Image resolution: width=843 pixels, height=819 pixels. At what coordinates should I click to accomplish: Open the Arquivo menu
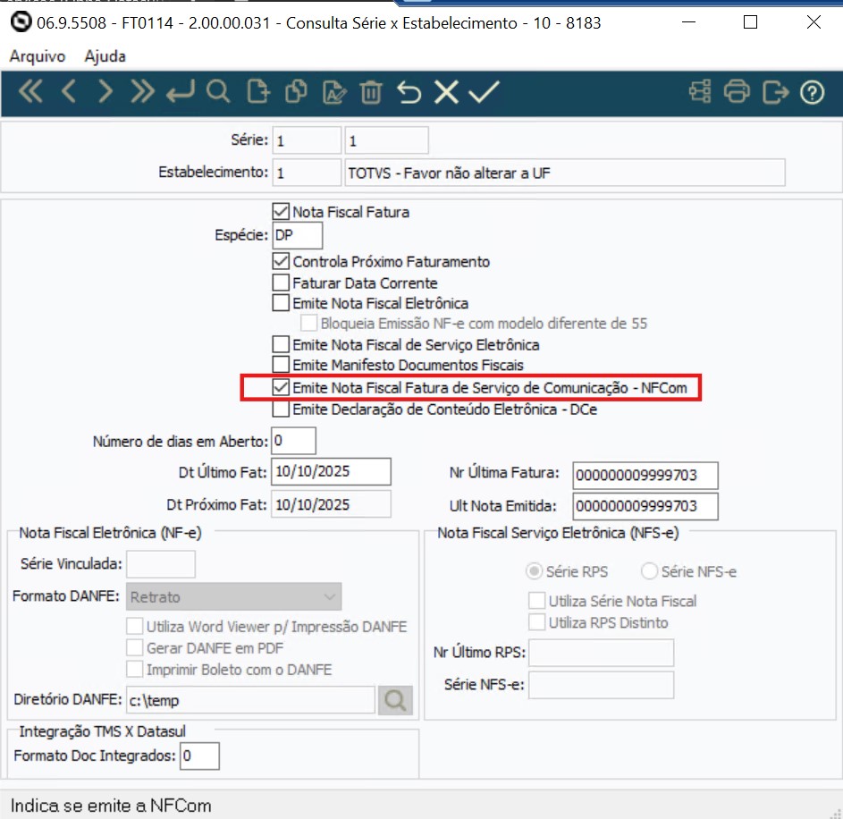pos(37,56)
